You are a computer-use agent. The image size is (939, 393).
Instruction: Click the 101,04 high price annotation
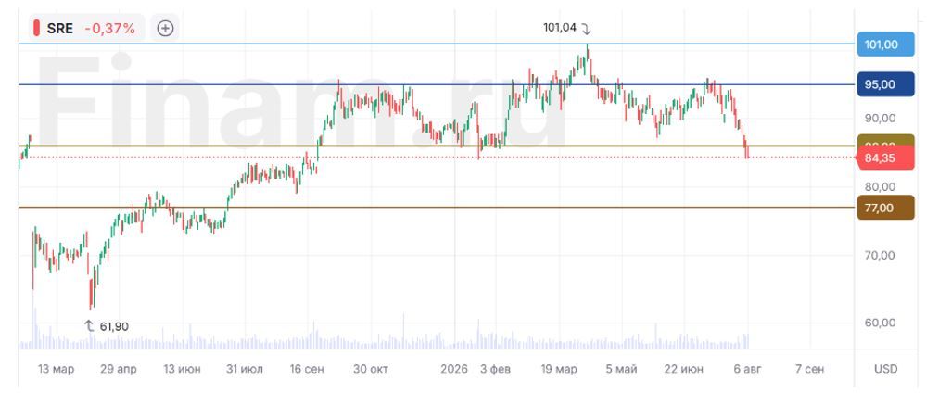pos(566,28)
